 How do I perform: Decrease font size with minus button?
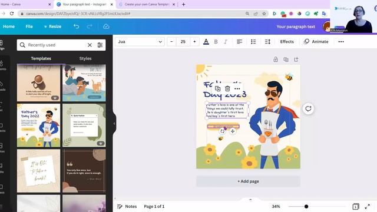(x=171, y=42)
